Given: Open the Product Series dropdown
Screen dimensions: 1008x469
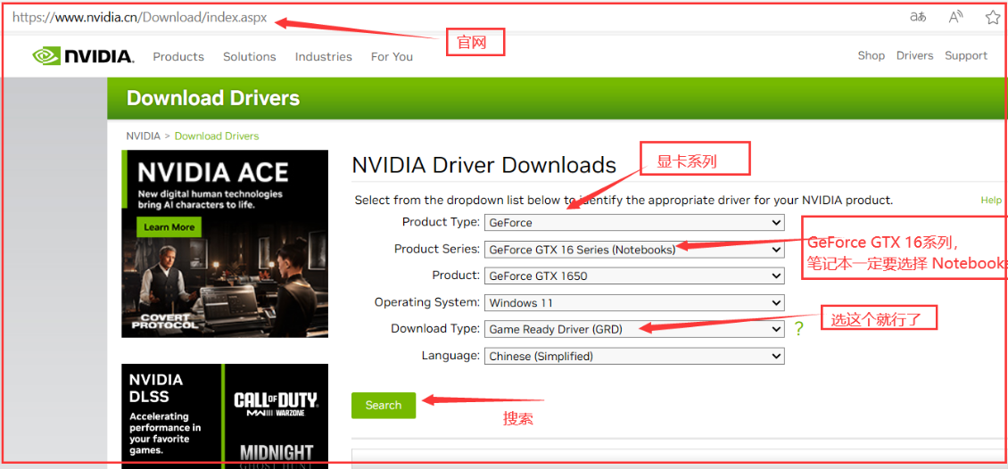Looking at the screenshot, I should tap(634, 250).
